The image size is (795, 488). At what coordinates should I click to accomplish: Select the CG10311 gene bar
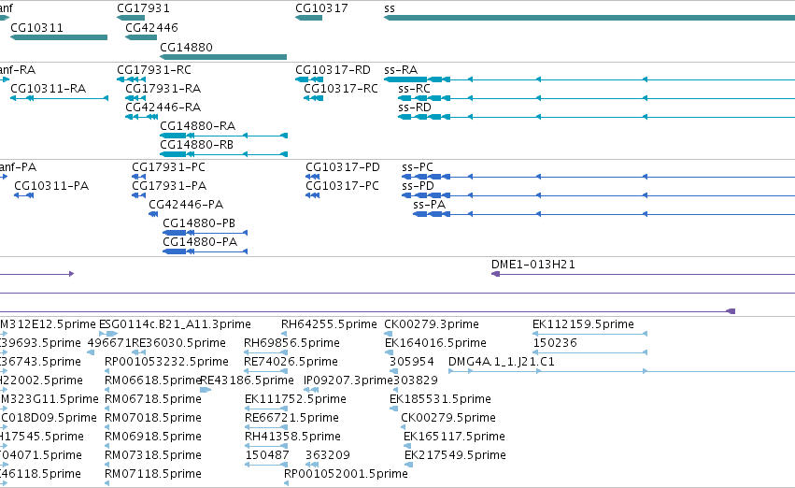point(59,37)
